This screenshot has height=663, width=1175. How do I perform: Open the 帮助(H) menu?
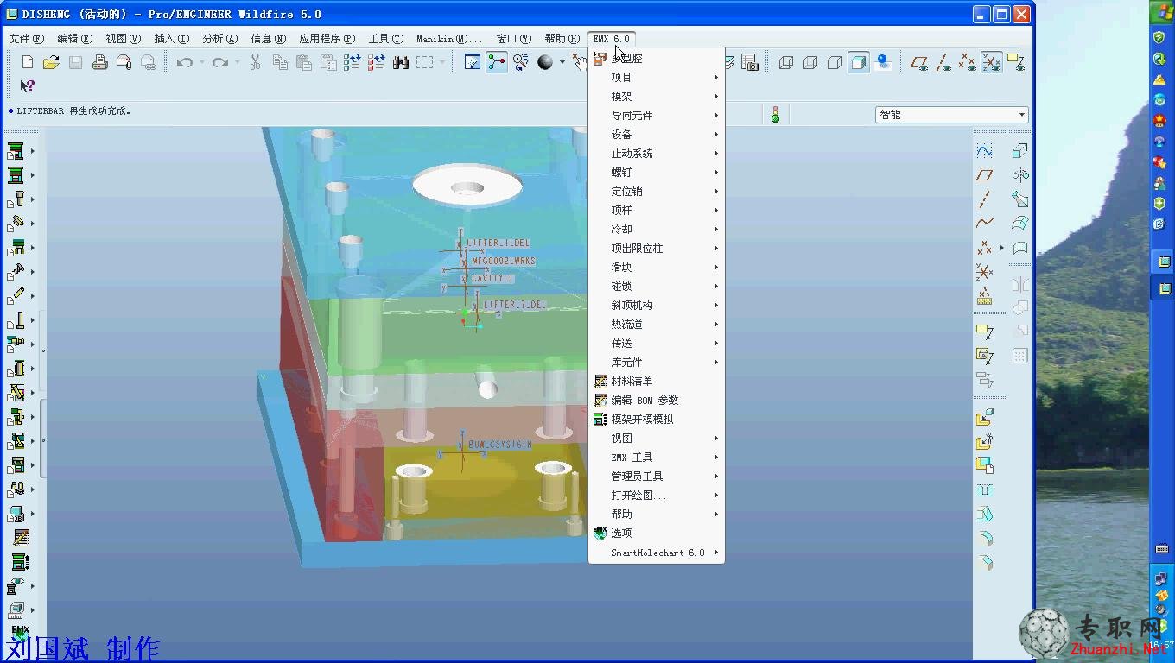(562, 39)
